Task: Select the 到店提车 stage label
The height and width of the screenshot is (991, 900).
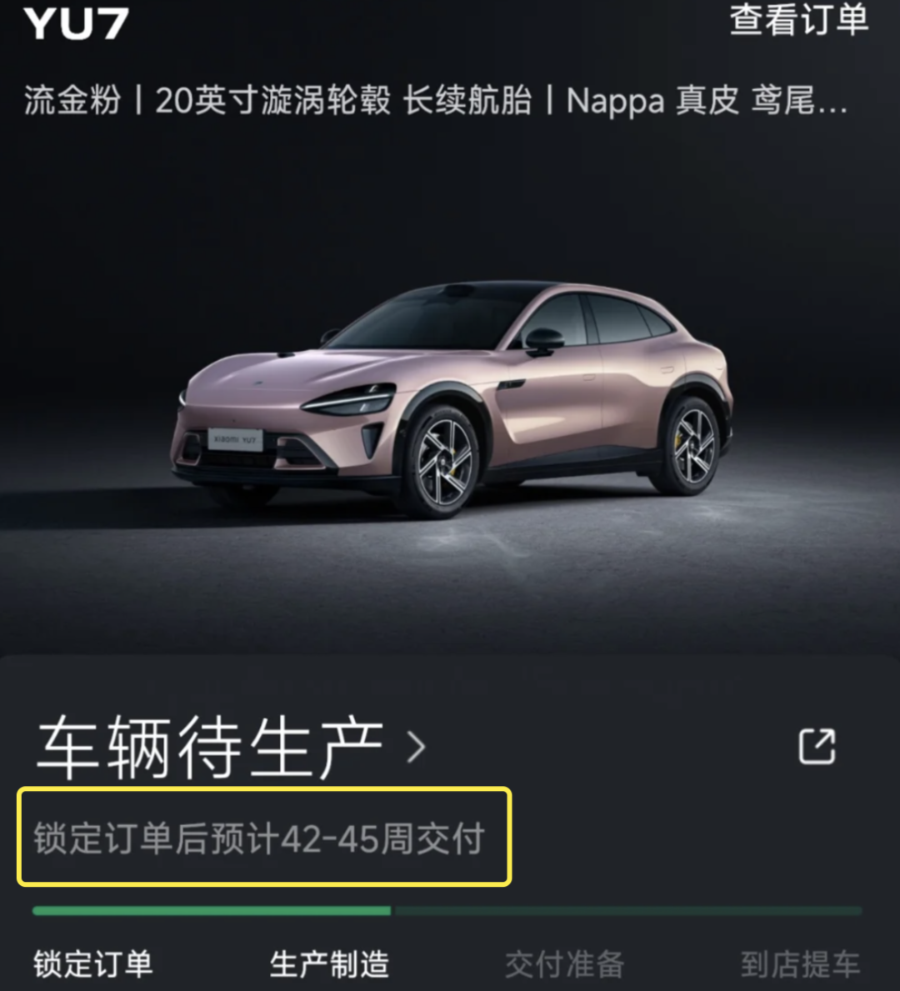Action: tap(800, 964)
